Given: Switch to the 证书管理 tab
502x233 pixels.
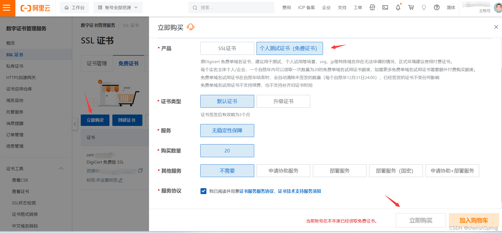Looking at the screenshot, I should point(97,63).
